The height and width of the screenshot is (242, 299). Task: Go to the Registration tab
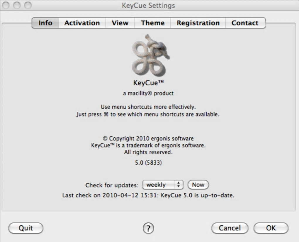(x=198, y=23)
